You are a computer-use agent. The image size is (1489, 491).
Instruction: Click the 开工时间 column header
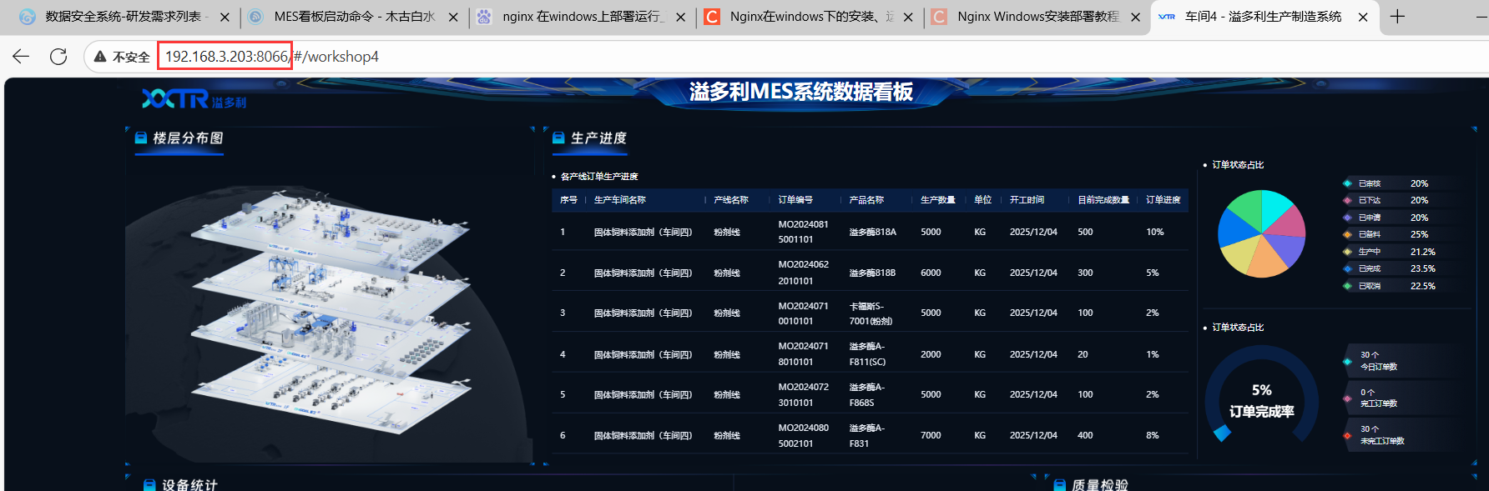[1027, 200]
